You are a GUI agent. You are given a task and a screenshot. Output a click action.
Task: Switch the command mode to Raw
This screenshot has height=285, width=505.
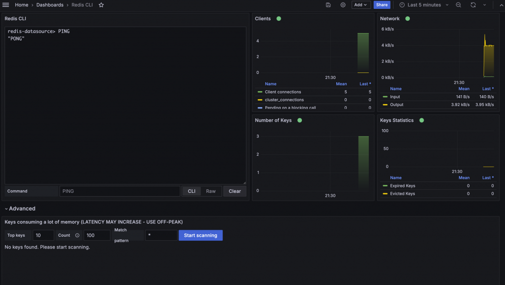[211, 191]
